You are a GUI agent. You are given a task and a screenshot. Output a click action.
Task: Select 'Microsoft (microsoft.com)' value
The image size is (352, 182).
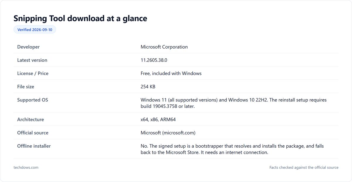(x=168, y=133)
